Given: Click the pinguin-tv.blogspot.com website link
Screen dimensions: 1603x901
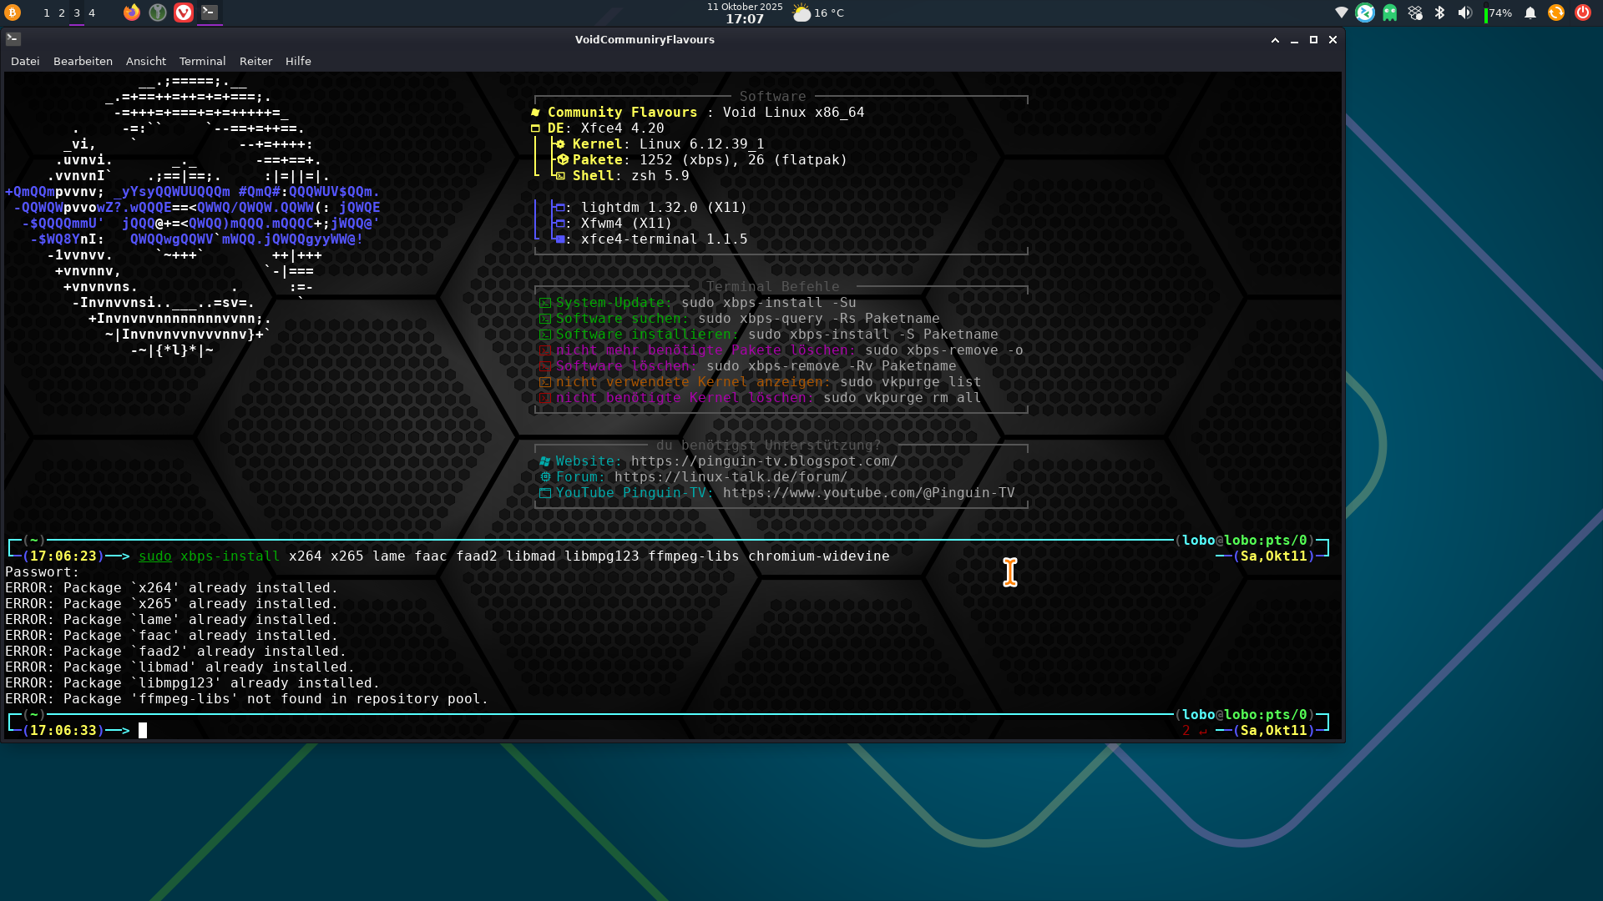Looking at the screenshot, I should tap(764, 461).
